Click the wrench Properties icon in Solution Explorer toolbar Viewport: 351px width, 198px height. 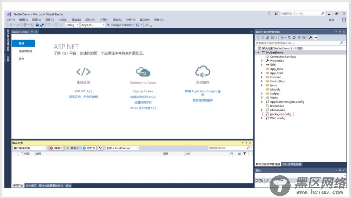(310, 37)
